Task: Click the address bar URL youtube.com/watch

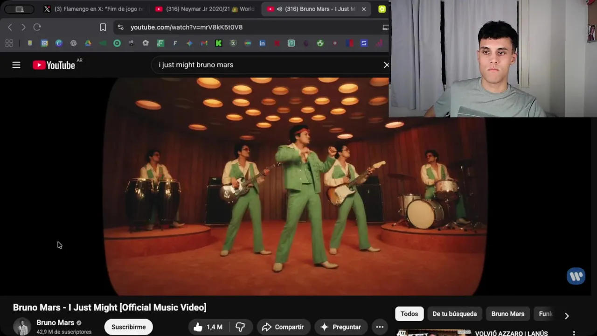Action: 187,27
